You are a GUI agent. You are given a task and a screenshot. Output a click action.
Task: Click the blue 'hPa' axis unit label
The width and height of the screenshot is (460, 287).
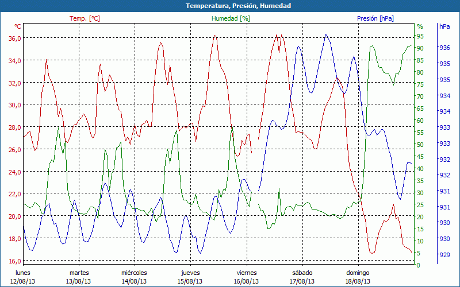(444, 26)
